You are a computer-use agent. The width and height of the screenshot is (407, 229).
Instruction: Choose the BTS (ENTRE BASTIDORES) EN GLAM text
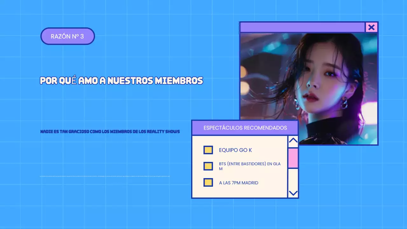pos(250,166)
